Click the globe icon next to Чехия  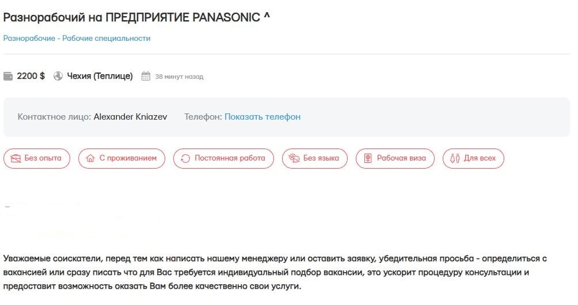click(58, 76)
